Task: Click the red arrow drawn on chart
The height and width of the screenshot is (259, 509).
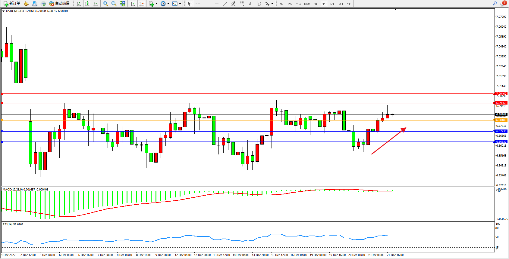Action: click(389, 141)
